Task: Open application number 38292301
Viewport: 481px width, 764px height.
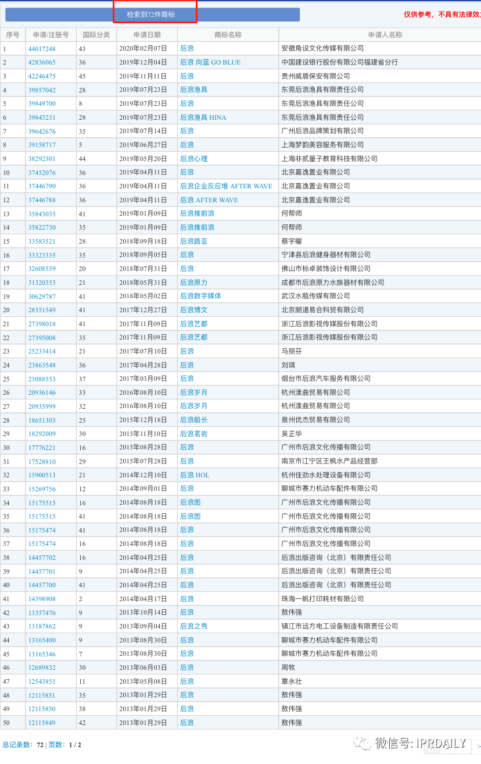Action: coord(42,159)
